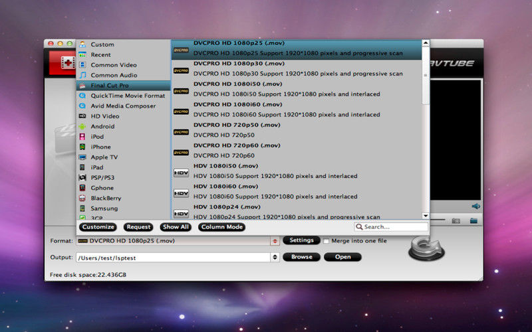Click the Show All button
The height and width of the screenshot is (332, 532).
176,227
